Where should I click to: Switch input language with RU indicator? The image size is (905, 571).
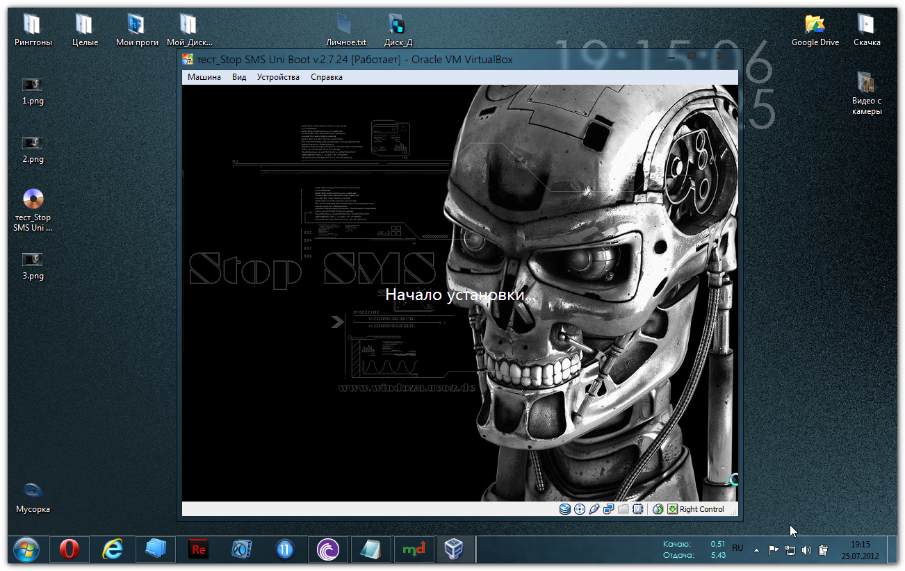[x=737, y=548]
